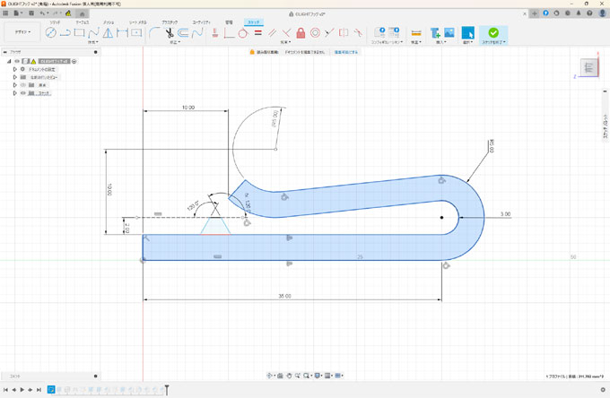610x398 pixels.
Task: Expand the Document Settings tree node
Action: coord(15,69)
